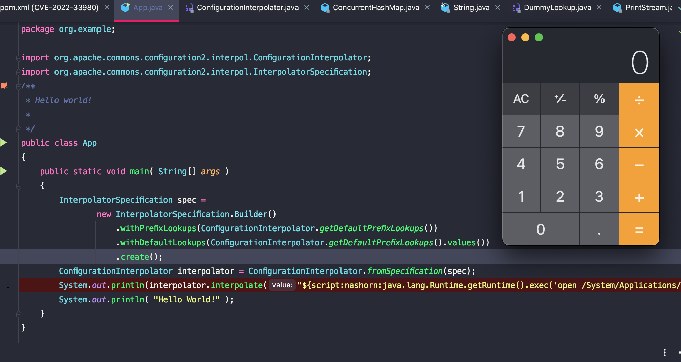Screen dimensions: 681x362
Task: Close the ConfigurationInterpolator.java tab
Action: 307,7
